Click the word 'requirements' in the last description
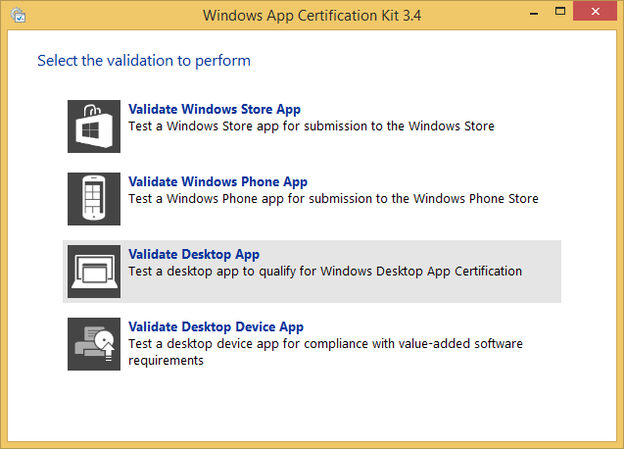Image resolution: width=624 pixels, height=449 pixels. pos(166,361)
